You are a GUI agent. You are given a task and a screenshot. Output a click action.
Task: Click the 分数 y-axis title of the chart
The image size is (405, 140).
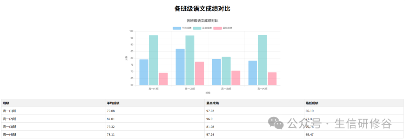coord(126,58)
